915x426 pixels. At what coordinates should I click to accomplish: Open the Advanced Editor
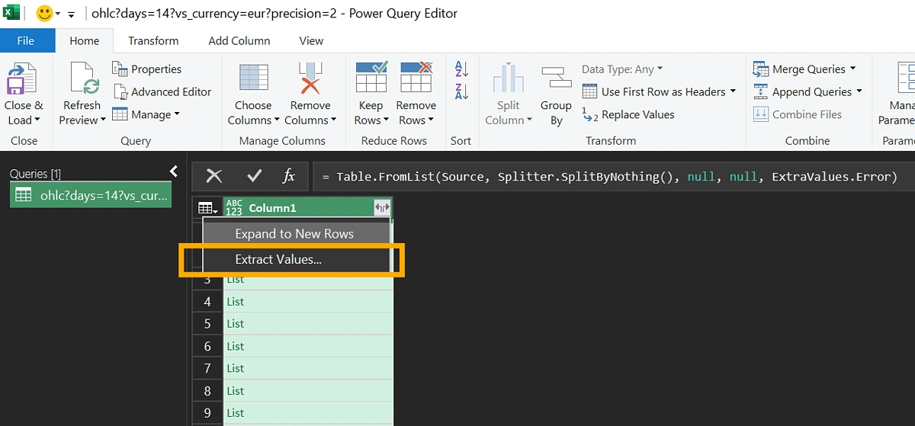coord(162,91)
